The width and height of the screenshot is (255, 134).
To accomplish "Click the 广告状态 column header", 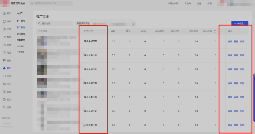I will [88, 31].
